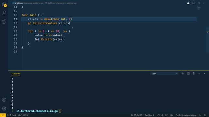
Task: Open the Manage gear icon
Action: [4, 109]
